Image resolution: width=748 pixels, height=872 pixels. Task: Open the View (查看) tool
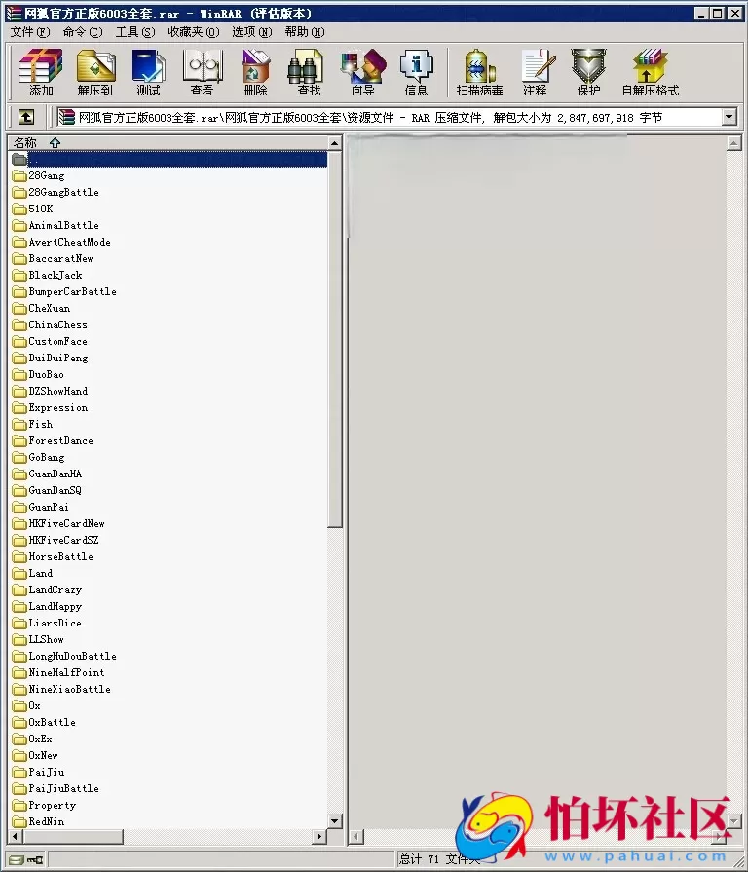(x=203, y=72)
